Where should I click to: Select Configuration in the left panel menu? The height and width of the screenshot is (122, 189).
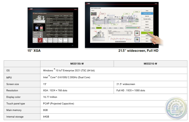click(37, 34)
